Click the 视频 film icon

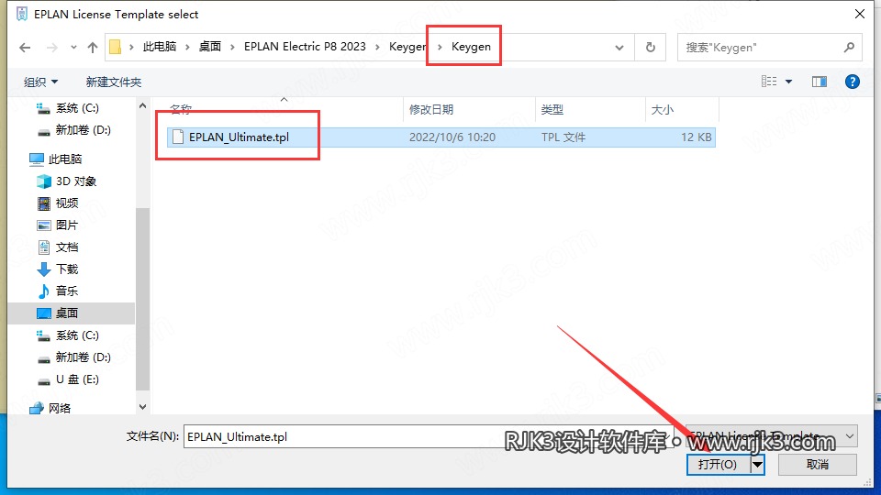click(x=44, y=203)
